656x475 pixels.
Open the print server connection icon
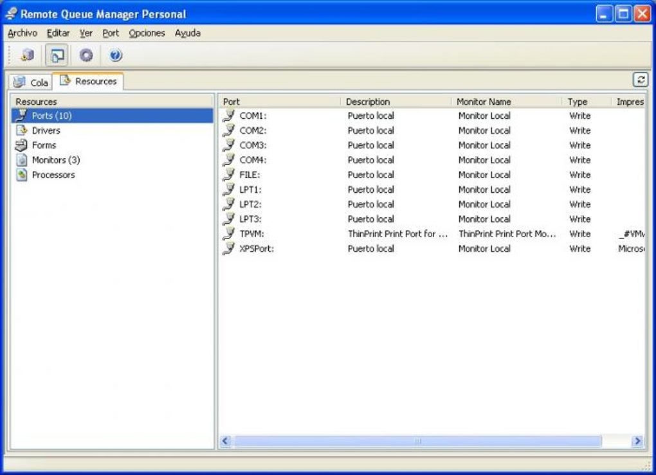pos(26,55)
